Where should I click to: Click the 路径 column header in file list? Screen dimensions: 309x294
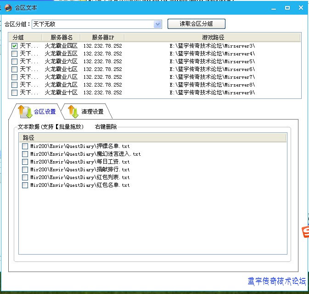coord(28,137)
